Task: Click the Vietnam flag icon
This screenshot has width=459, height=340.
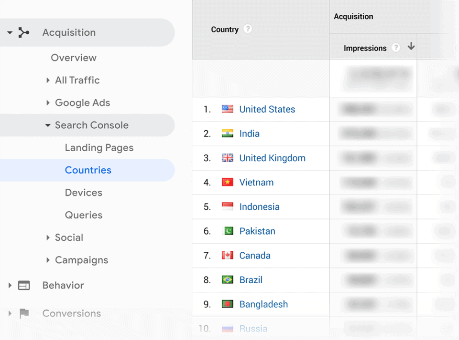Action: (x=228, y=182)
